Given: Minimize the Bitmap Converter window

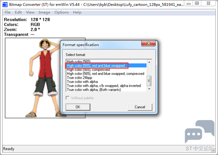Looking at the screenshot, I should click(188, 3).
